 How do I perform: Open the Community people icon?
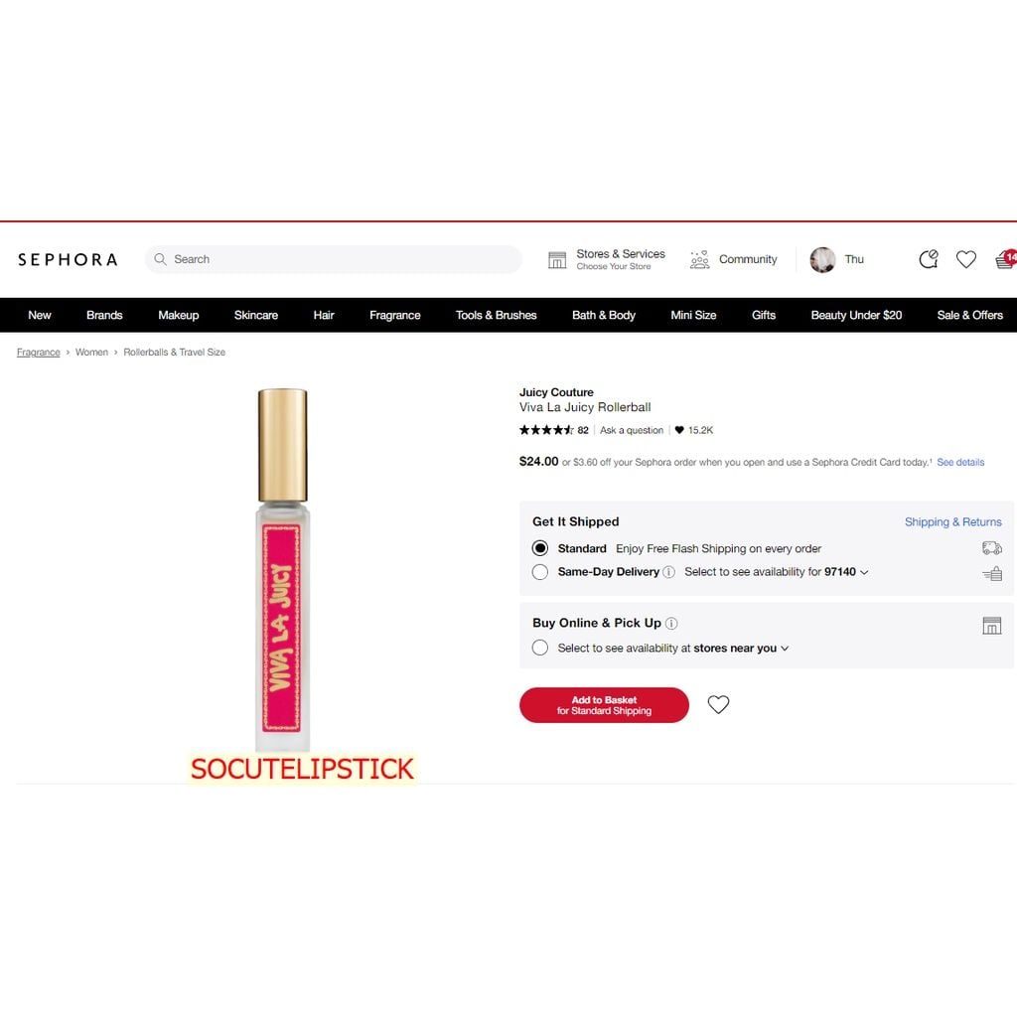(699, 259)
